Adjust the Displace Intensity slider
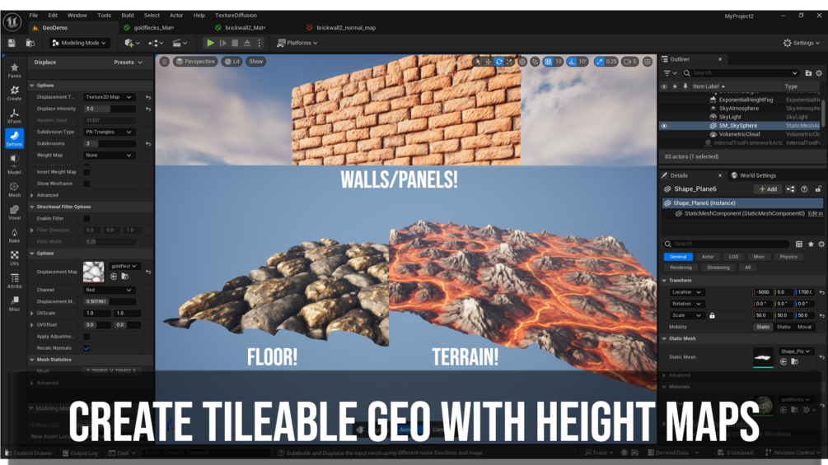The width and height of the screenshot is (828, 465). [x=109, y=109]
